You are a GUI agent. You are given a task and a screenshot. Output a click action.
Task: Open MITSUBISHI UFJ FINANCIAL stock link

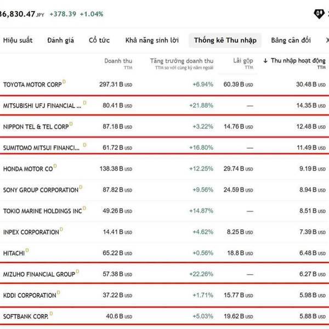point(42,105)
